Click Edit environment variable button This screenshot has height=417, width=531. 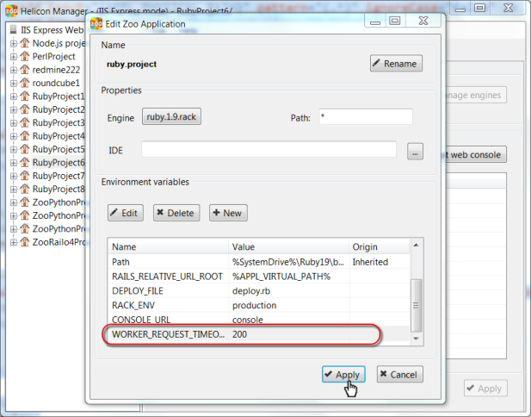coord(125,213)
